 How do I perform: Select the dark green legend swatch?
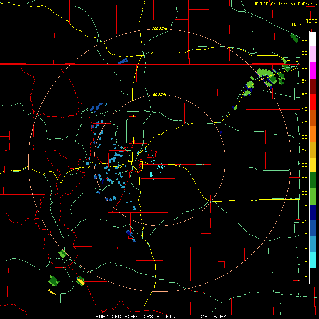click(313, 180)
